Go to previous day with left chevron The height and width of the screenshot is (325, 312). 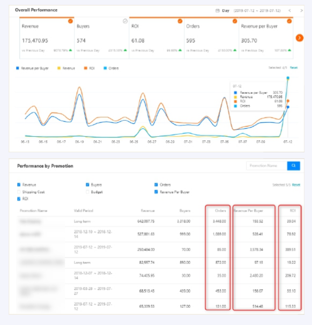pos(289,10)
